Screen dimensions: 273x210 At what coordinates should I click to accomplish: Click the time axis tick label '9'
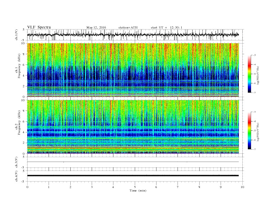[221, 187]
